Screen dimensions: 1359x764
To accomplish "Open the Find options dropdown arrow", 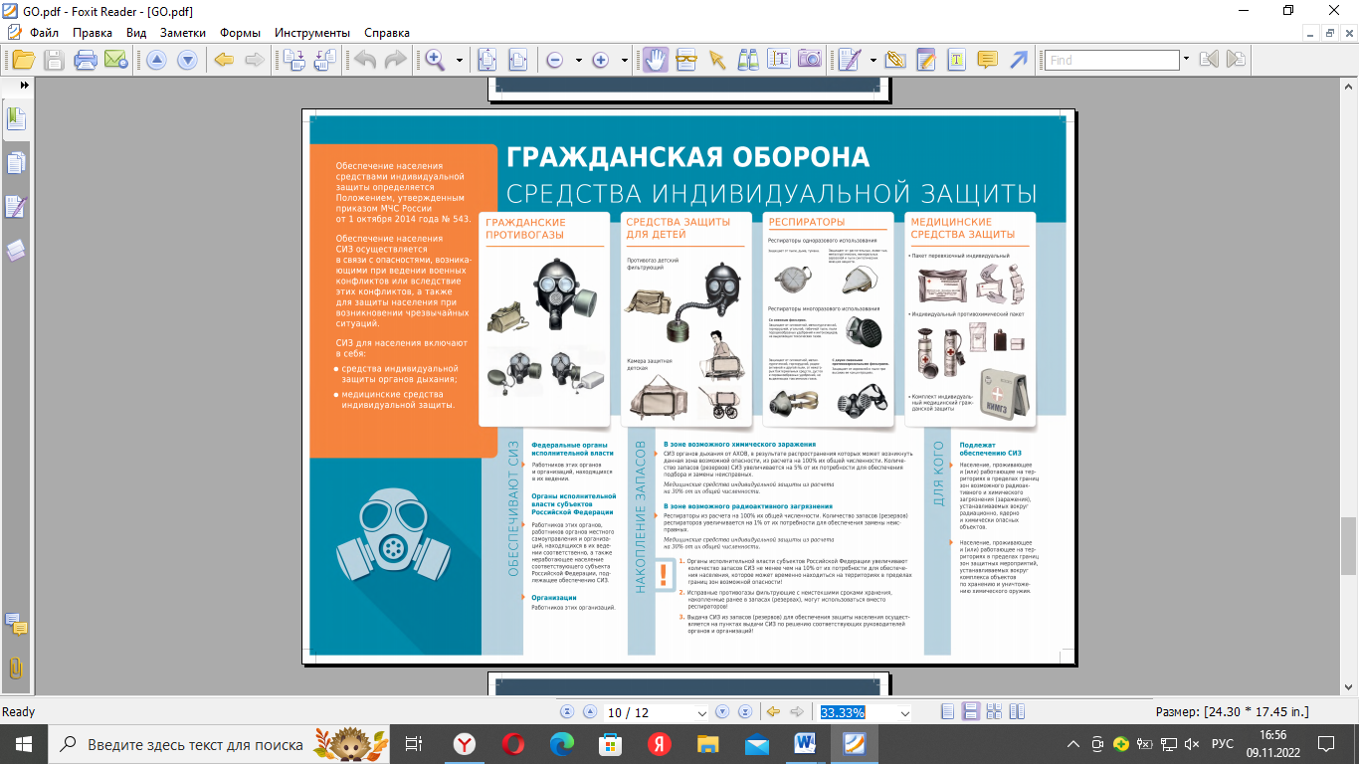I will click(x=1186, y=60).
